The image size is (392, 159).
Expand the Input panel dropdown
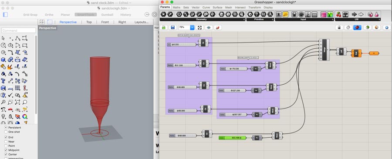(x=332, y=20)
